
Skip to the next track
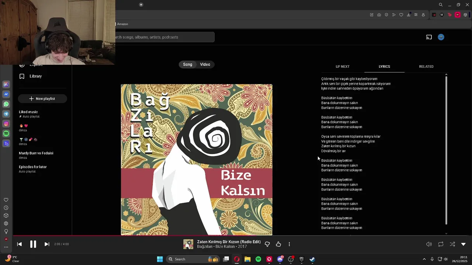coord(47,244)
